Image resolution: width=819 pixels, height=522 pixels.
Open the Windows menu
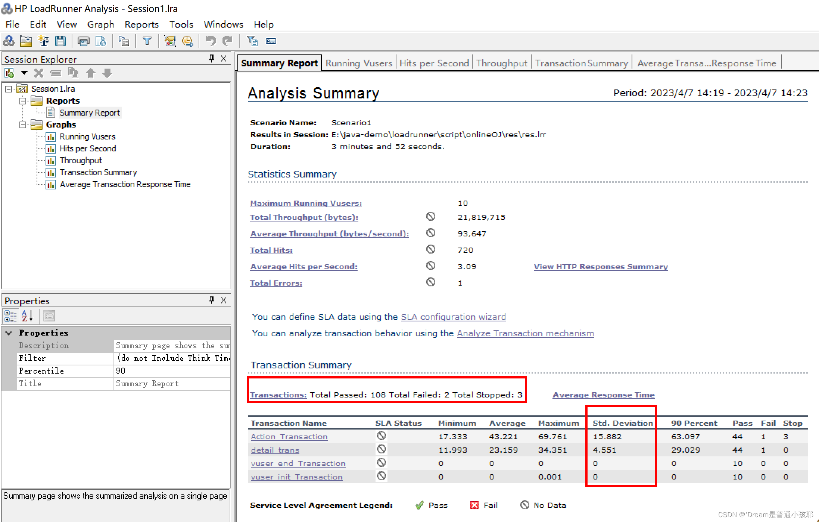click(x=223, y=24)
